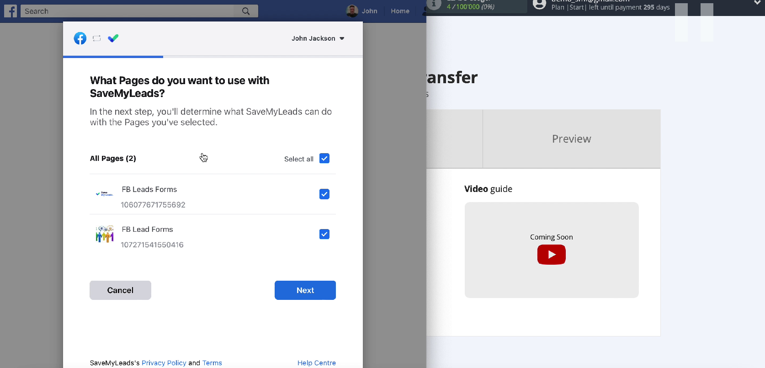Click the search magnifier icon
Screen dimensions: 765x368
click(246, 11)
